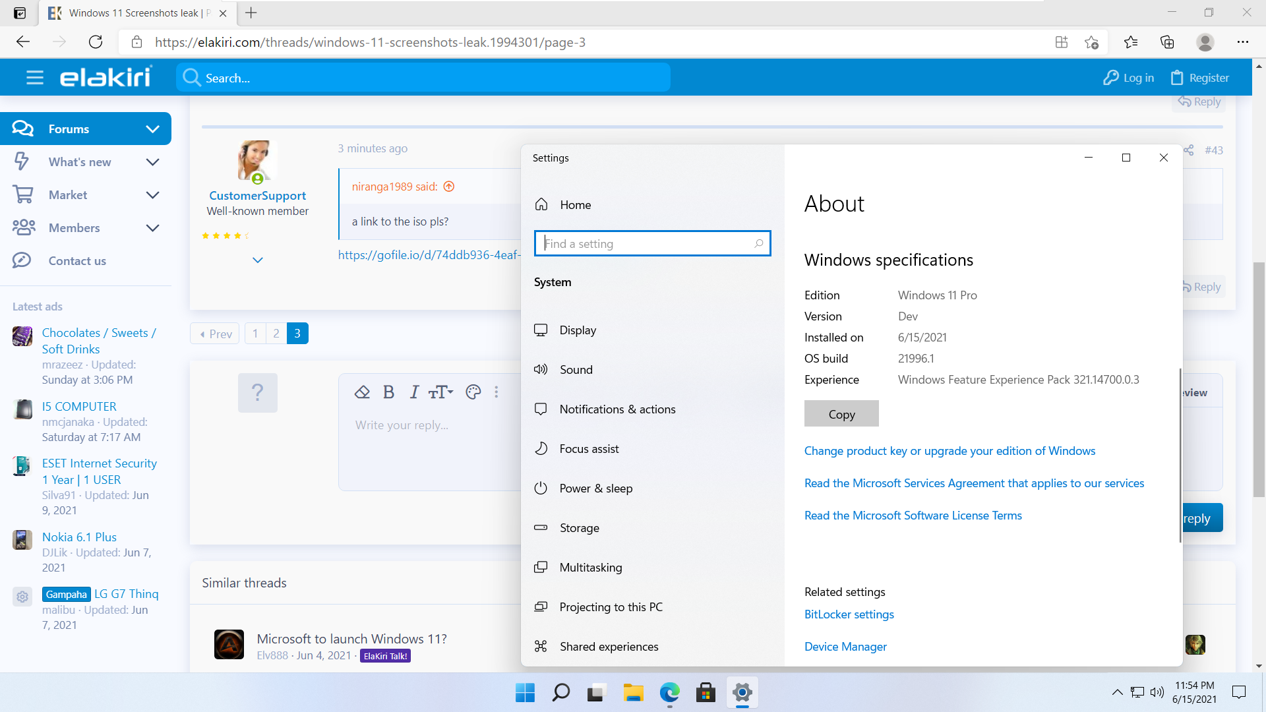Open the gofile.io link in post
This screenshot has height=712, width=1266.
(x=429, y=255)
